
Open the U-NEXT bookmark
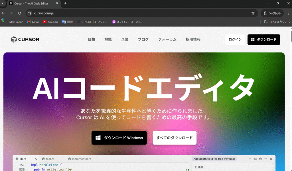[92, 22]
